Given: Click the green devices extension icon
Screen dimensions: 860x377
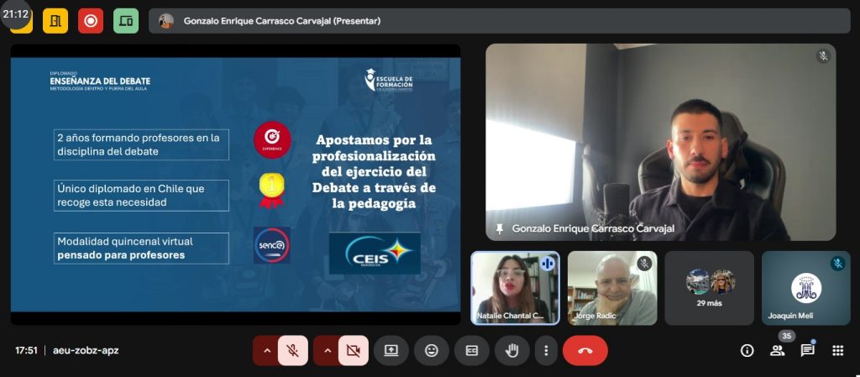Looking at the screenshot, I should [126, 21].
